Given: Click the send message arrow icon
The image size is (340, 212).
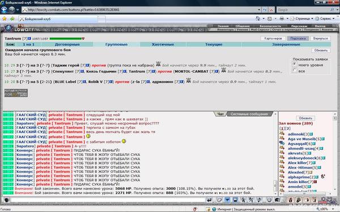Looking at the screenshot, I should click(209, 200).
